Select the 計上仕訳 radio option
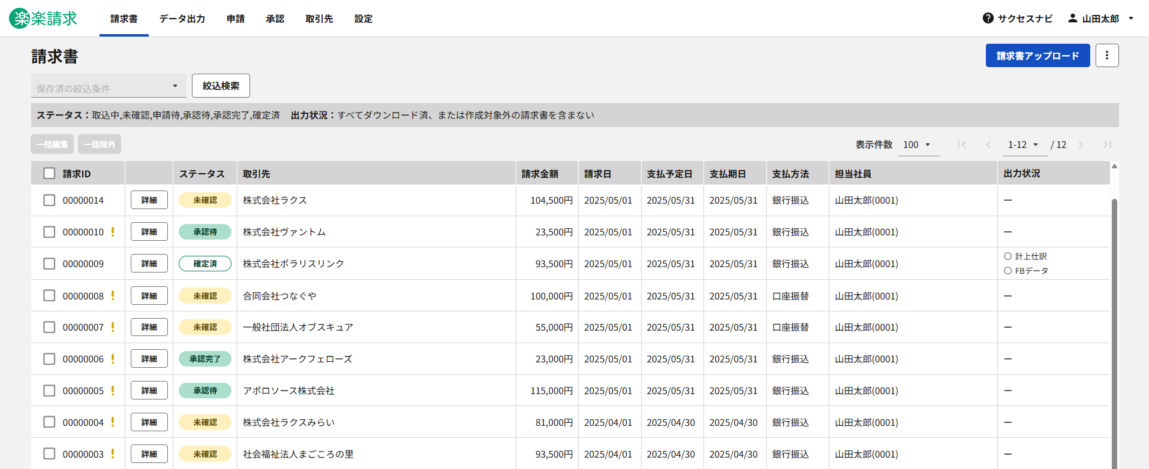1149x469 pixels. point(1008,256)
